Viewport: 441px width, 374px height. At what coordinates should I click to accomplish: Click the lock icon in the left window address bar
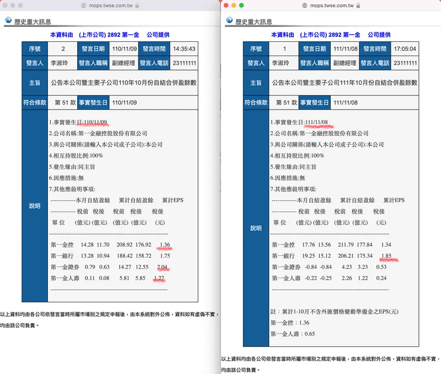(x=137, y=6)
